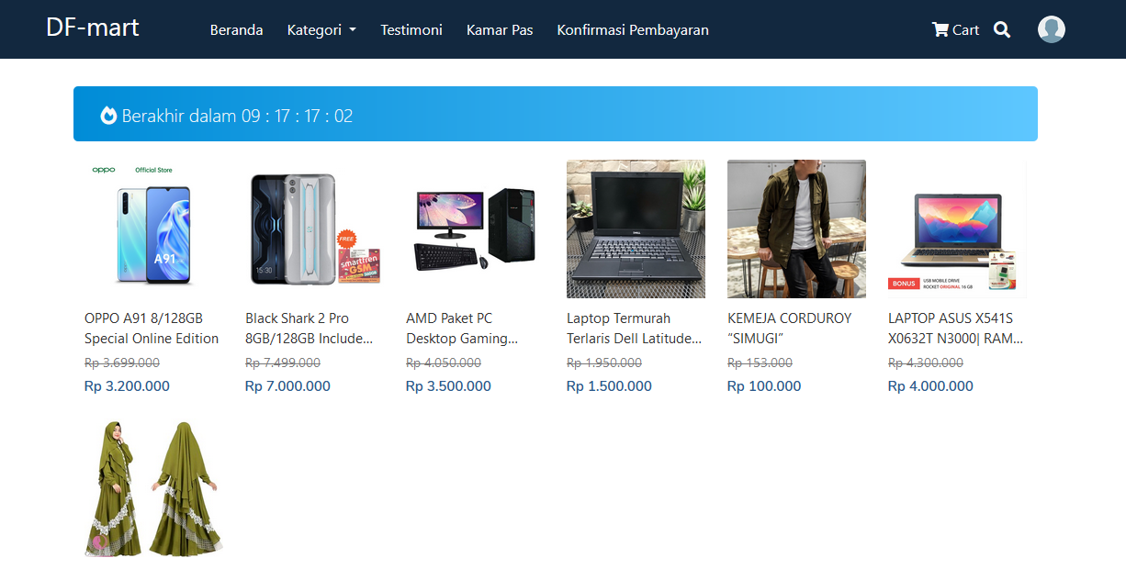
Task: Expand the Kategori dropdown menu
Action: coord(321,29)
